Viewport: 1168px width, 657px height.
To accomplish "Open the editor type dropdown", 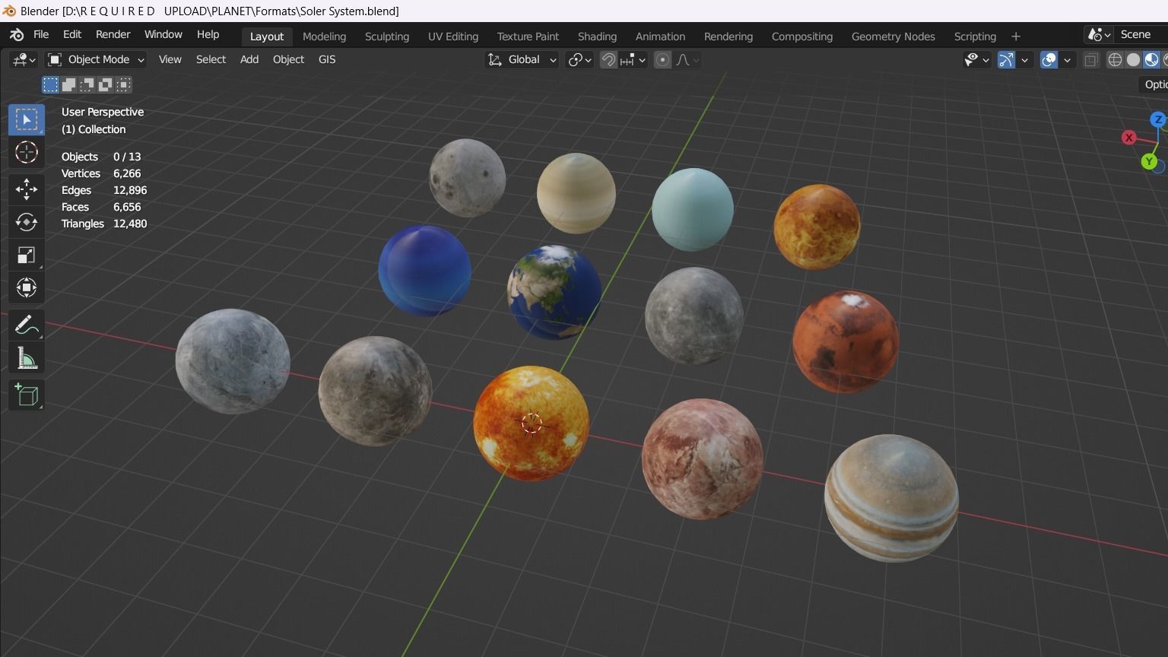I will tap(23, 59).
